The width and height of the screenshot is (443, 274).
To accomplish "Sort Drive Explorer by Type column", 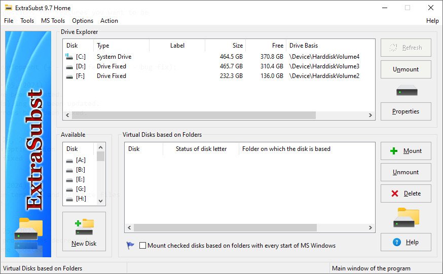I will tap(122, 46).
